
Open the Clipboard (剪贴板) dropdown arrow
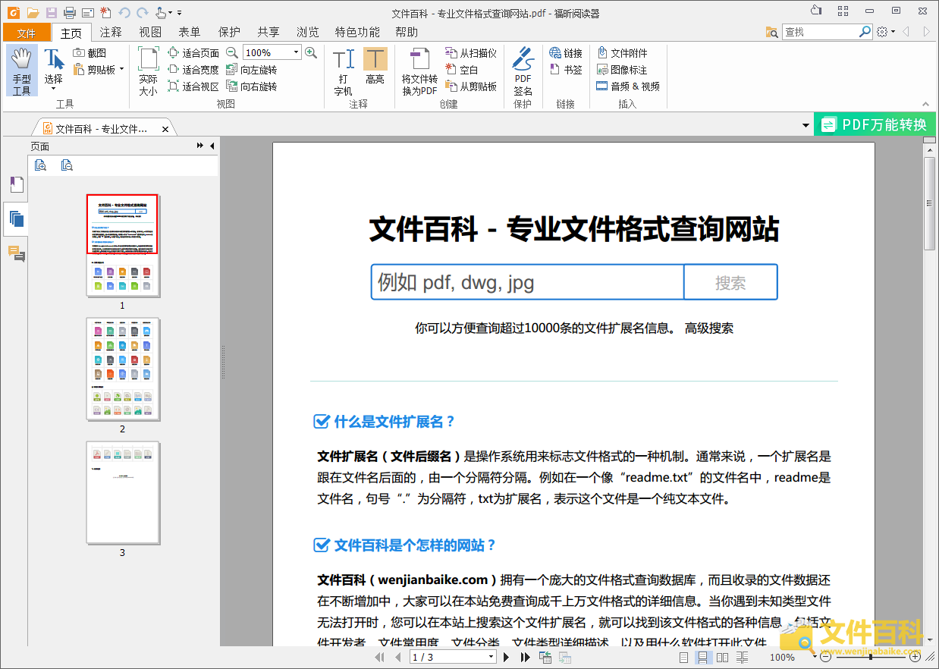(121, 70)
